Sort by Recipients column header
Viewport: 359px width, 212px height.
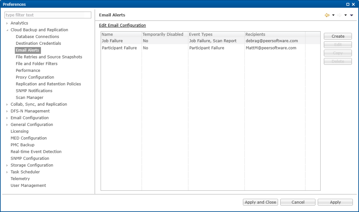[x=275, y=34]
